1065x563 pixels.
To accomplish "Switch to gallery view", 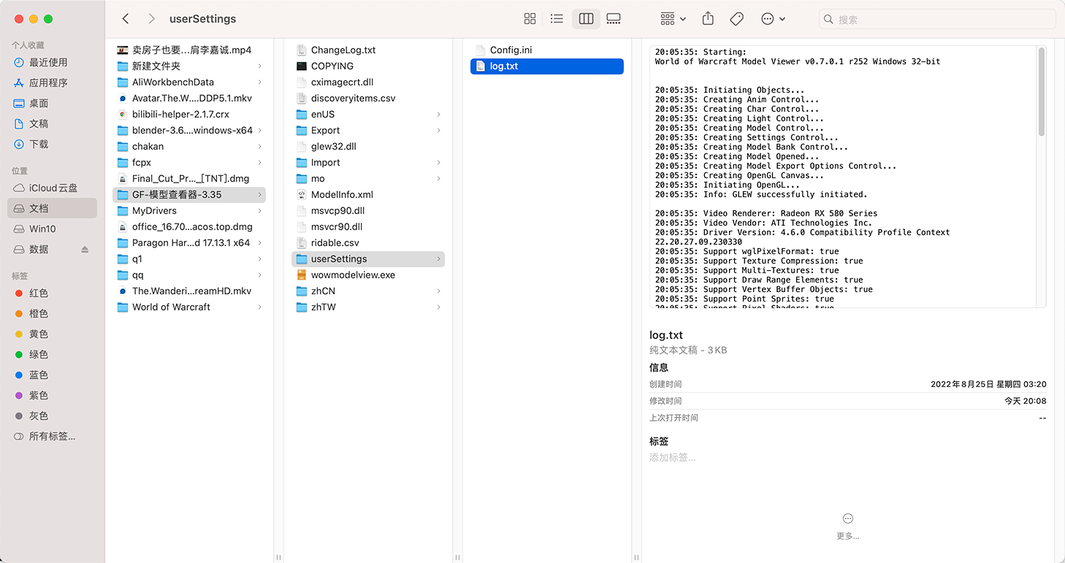I will (614, 19).
